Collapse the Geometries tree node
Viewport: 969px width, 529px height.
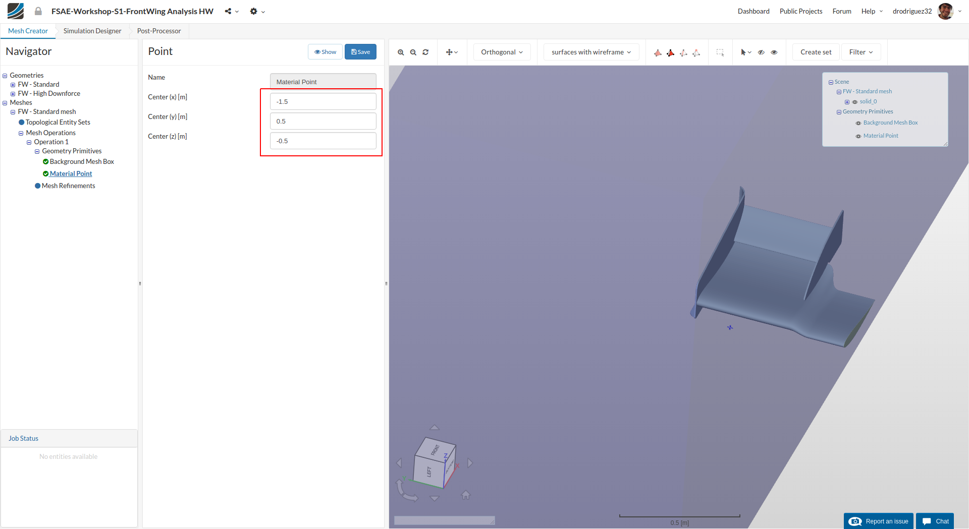(5, 76)
